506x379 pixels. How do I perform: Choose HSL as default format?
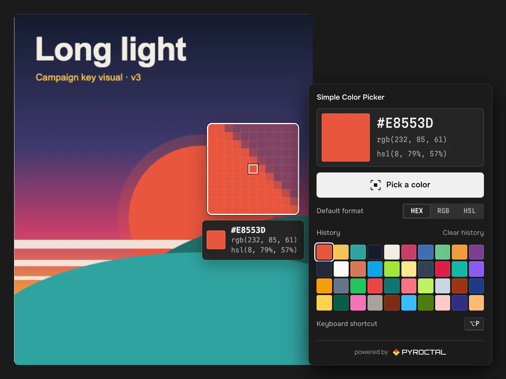click(x=469, y=211)
